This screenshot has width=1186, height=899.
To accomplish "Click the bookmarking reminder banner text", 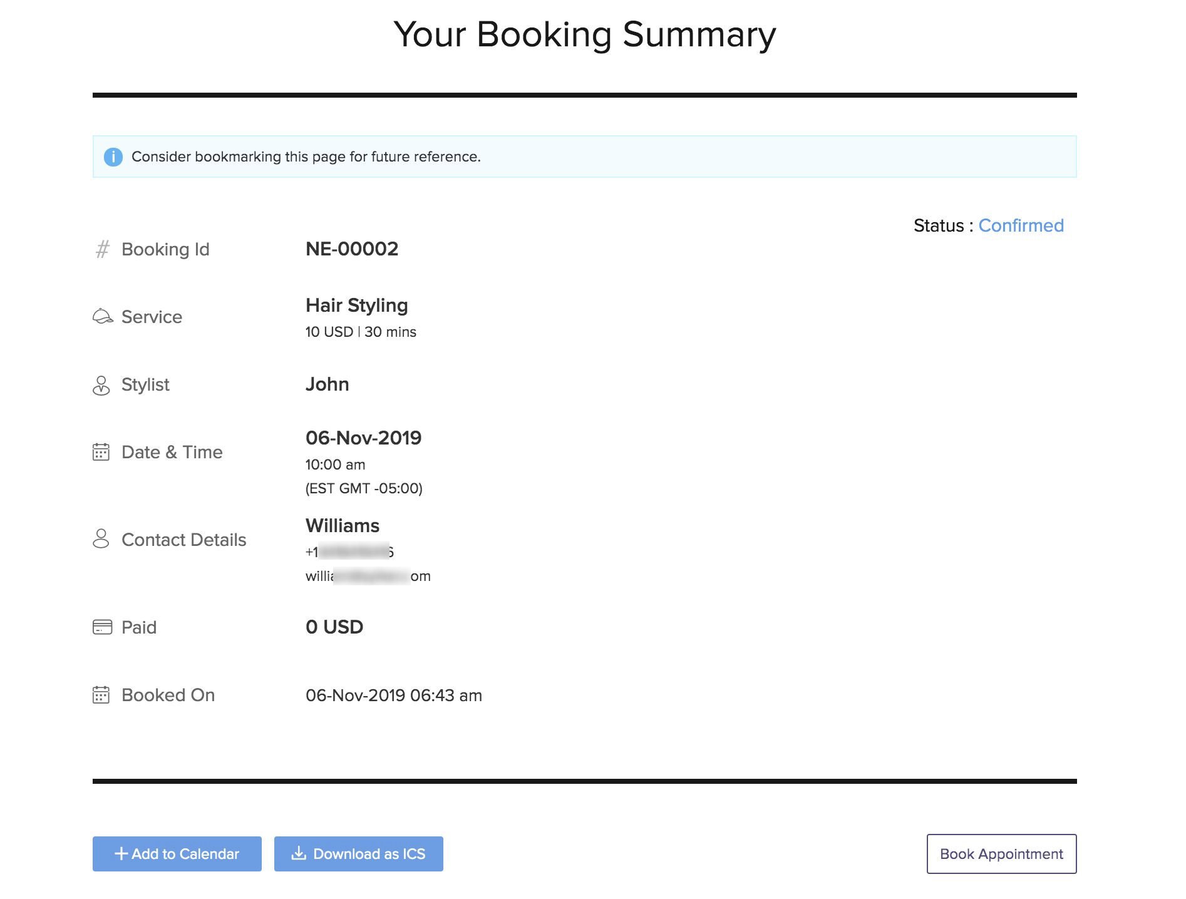I will point(306,157).
